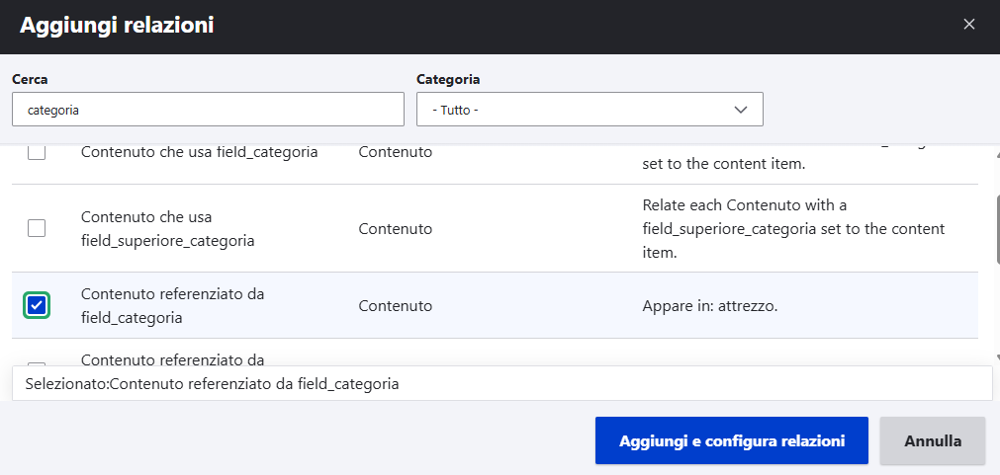Viewport: 1000px width, 475px height.
Task: Enable the field_superiore_categoria relation checkbox
Action: coord(37,228)
